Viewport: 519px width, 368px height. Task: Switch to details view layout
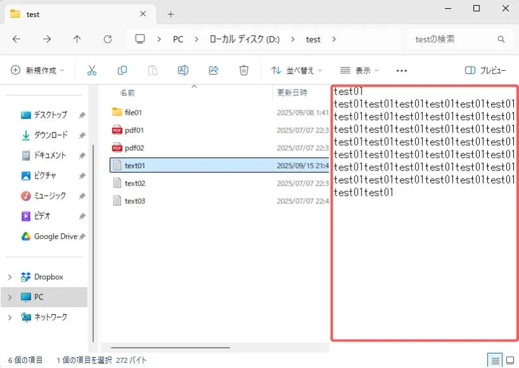tap(494, 360)
